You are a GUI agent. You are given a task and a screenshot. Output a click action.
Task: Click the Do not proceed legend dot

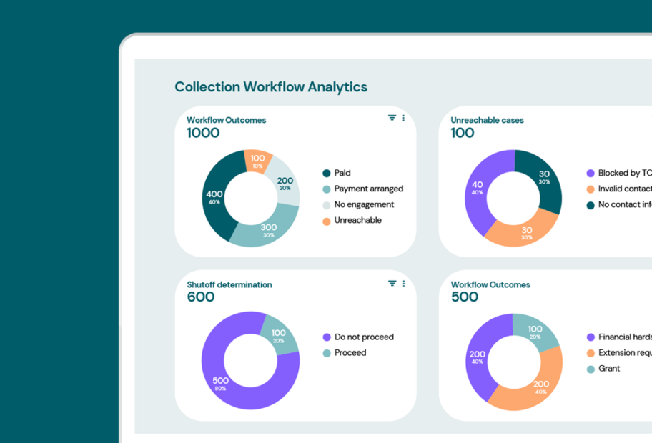pos(327,337)
